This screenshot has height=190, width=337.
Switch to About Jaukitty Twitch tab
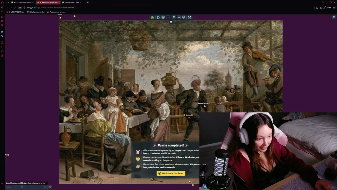(22, 2)
